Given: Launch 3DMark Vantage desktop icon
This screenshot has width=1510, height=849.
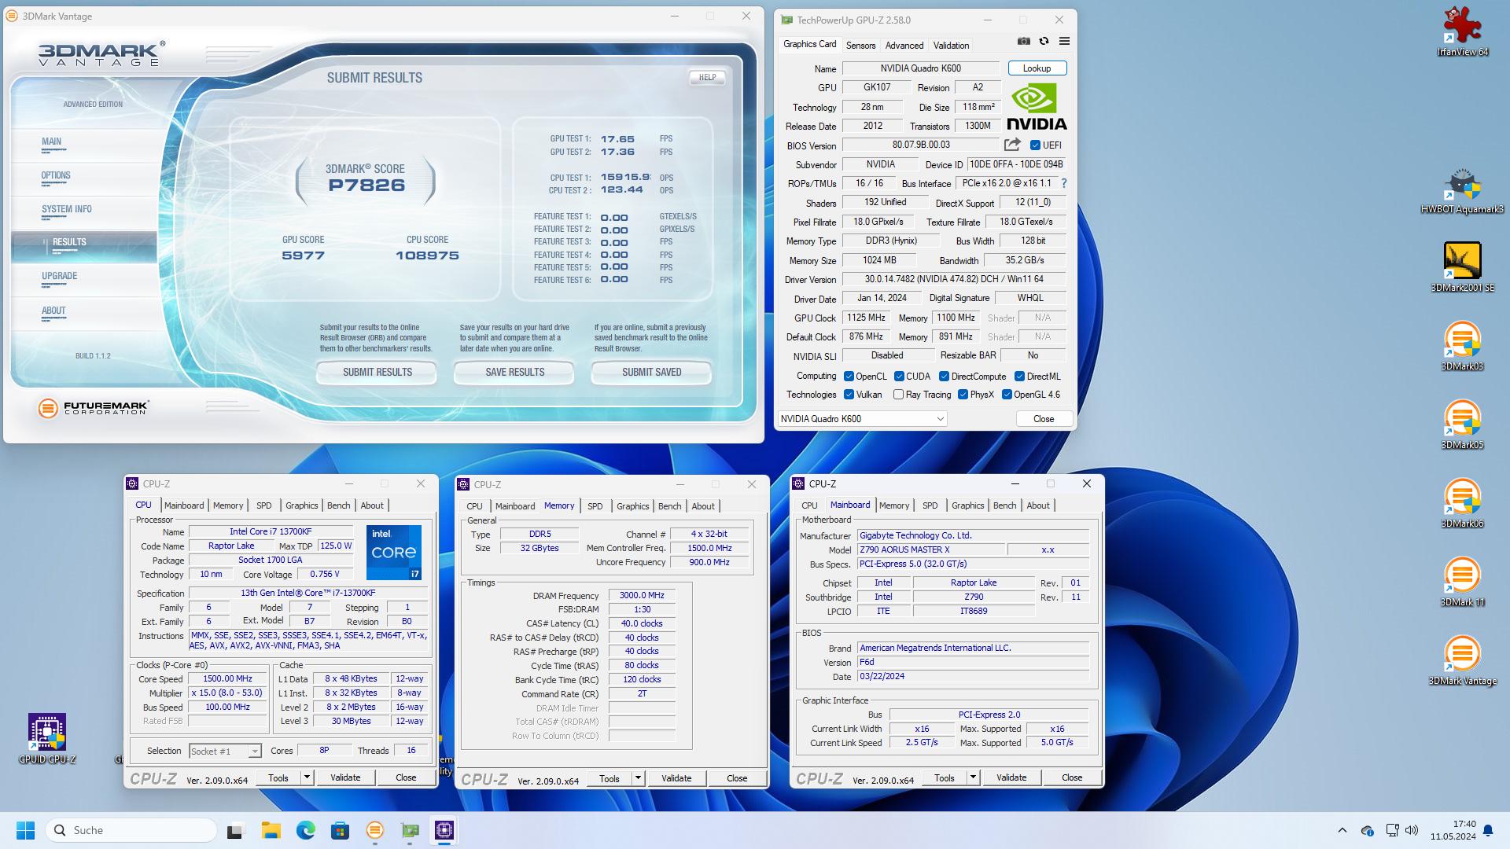Looking at the screenshot, I should point(1462,660).
